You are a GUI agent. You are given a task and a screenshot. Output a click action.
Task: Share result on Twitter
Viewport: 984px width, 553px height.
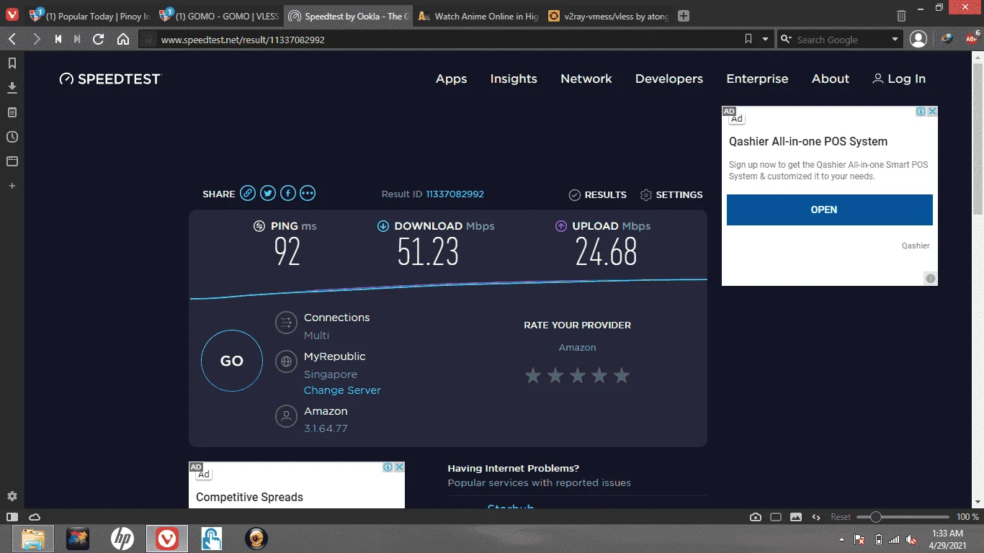pos(268,193)
